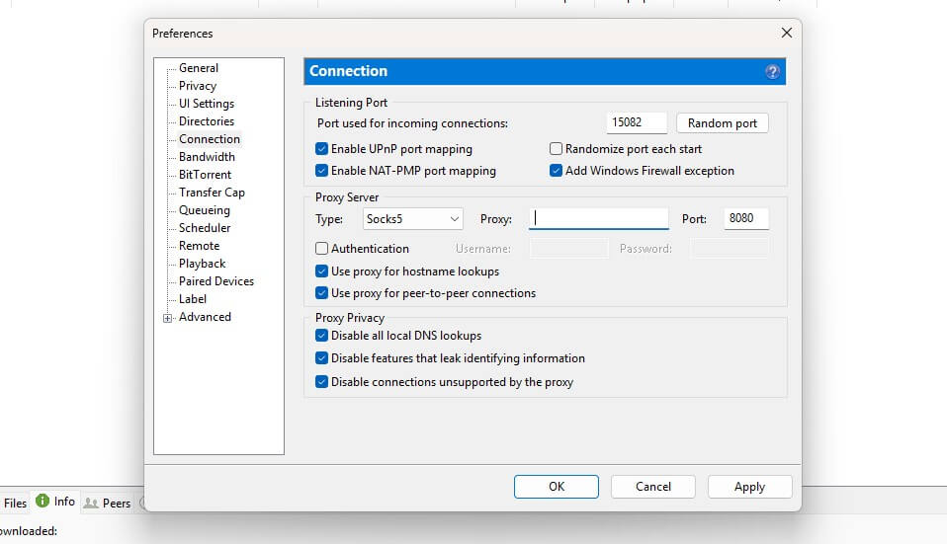Toggle Enable UPnP port mapping checkbox
Screen dimensions: 947x544
(321, 148)
